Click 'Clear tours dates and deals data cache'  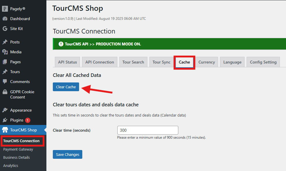click(96, 105)
